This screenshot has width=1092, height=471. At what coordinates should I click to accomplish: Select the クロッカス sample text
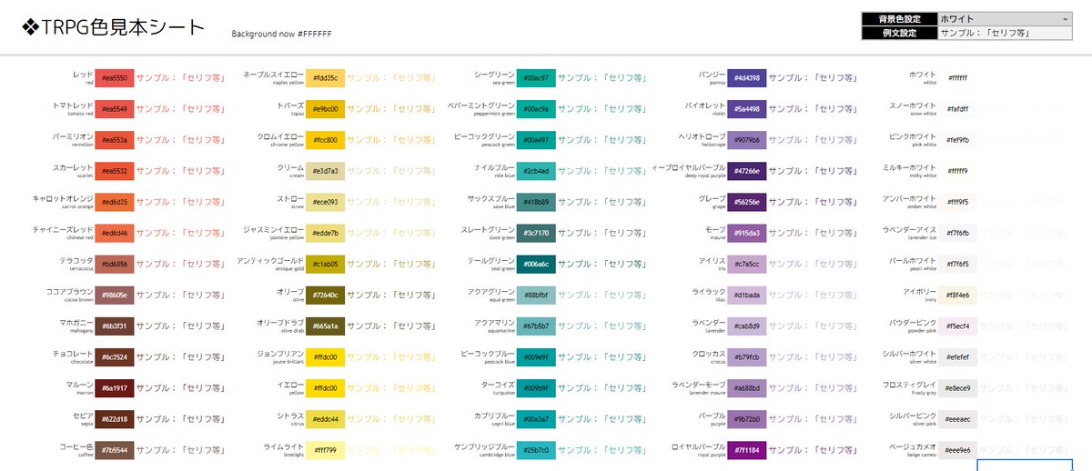(x=814, y=356)
